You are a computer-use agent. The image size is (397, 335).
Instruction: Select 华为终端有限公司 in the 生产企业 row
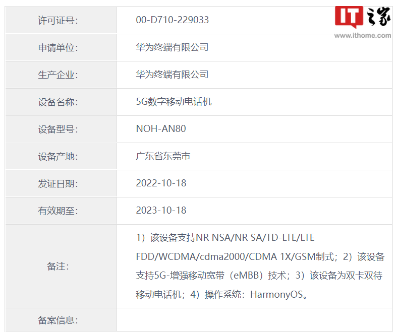172,75
